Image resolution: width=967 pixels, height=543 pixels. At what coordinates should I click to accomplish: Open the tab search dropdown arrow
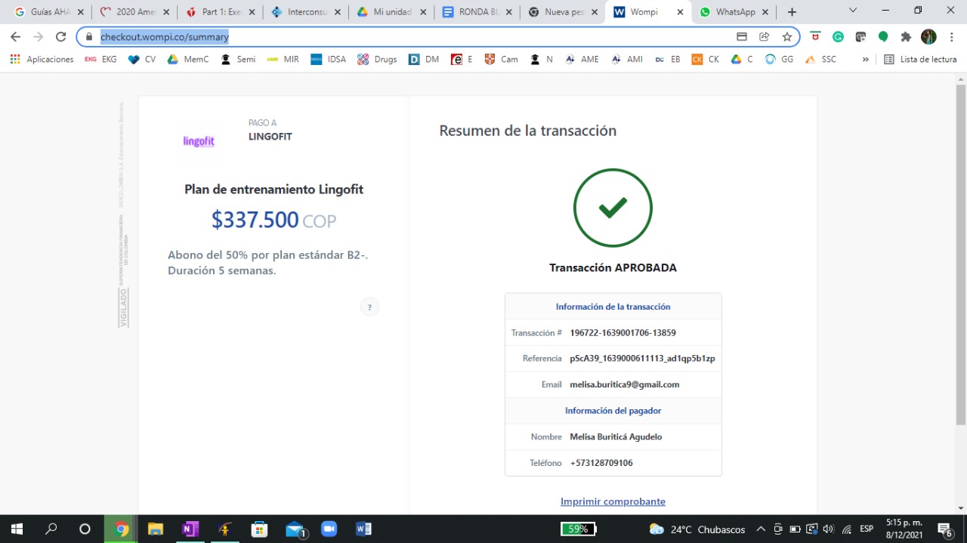point(853,11)
